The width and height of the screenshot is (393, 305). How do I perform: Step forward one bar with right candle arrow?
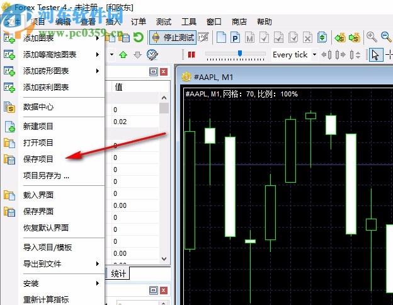click(x=340, y=54)
